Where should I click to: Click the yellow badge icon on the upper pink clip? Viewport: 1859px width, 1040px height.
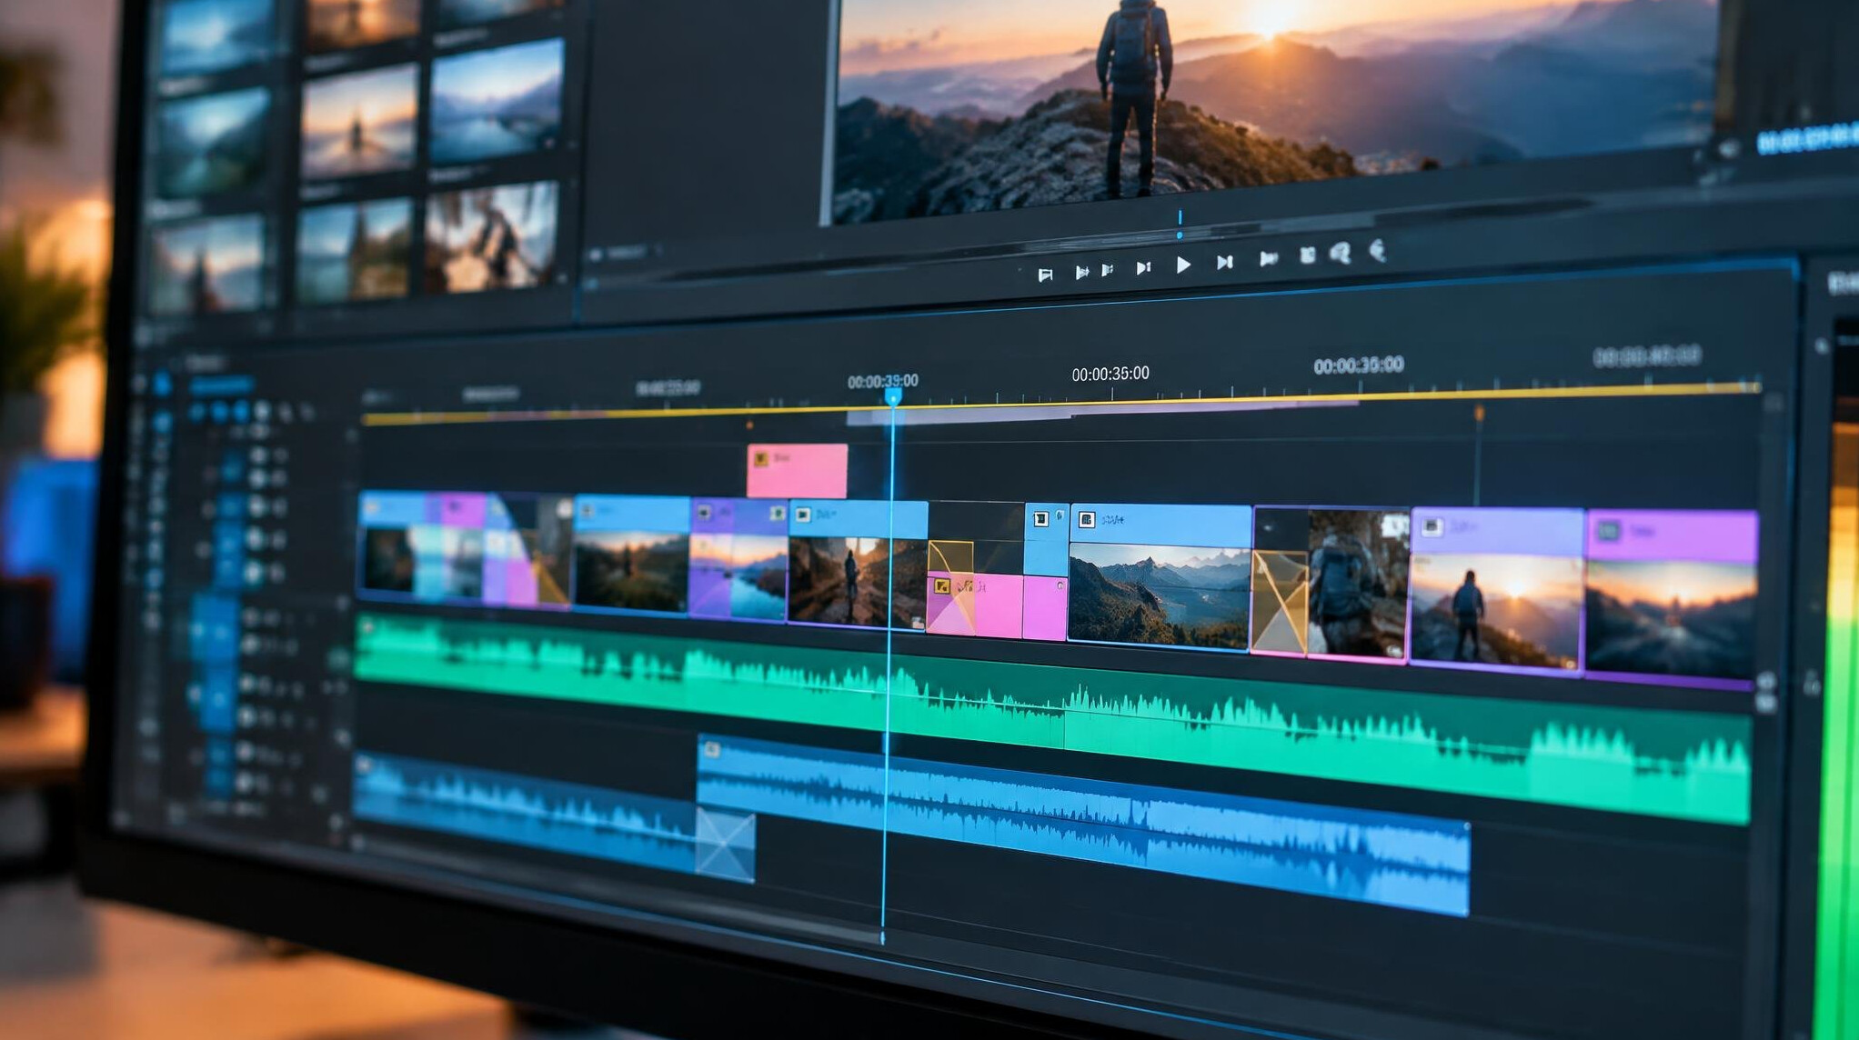tap(761, 459)
